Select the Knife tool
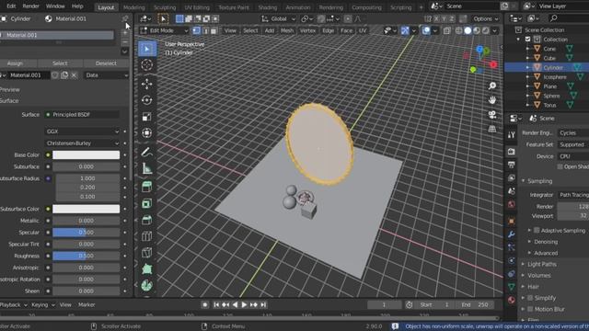589x331 pixels. (x=147, y=253)
